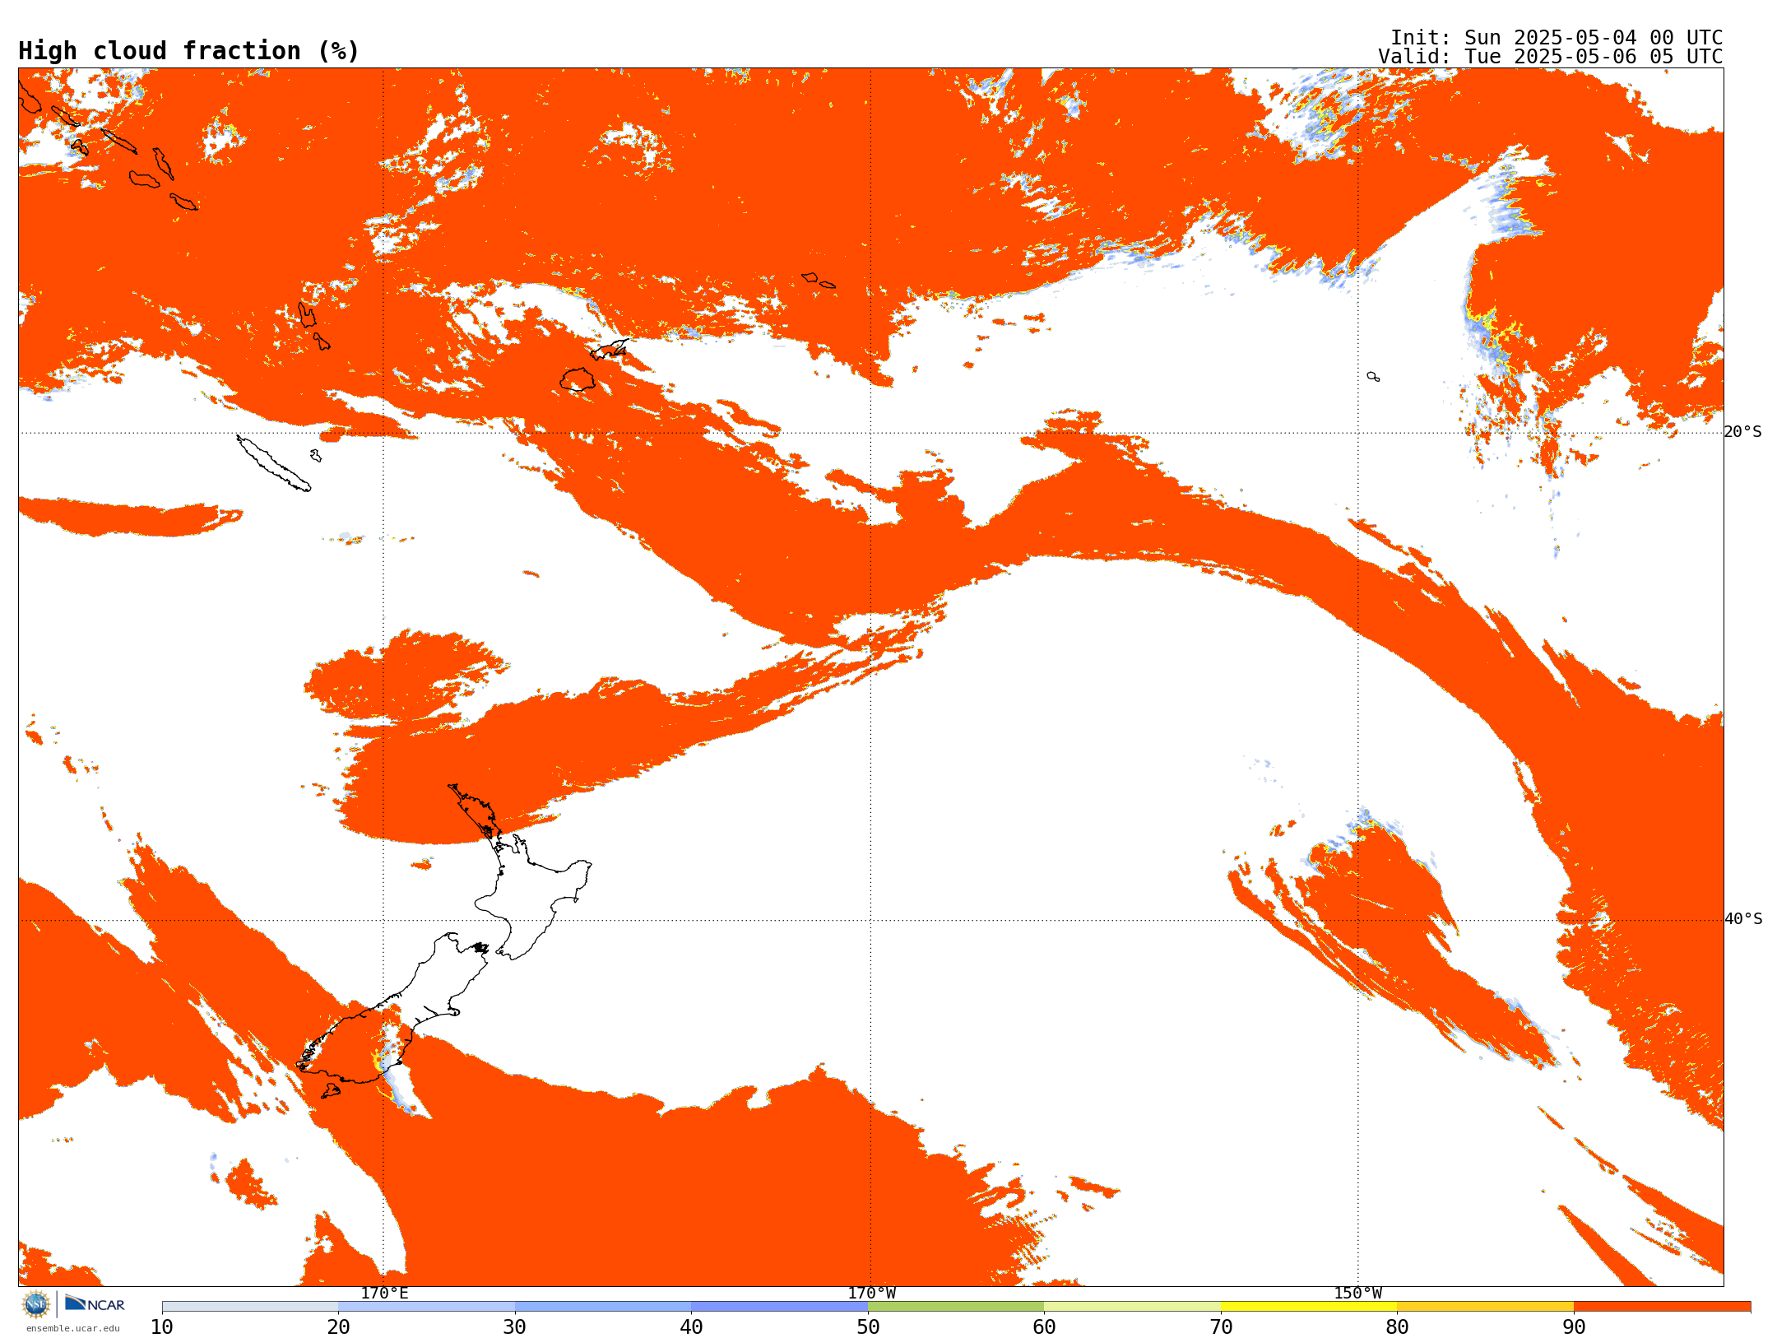Click the colorbar tick label 90

click(x=1574, y=1327)
